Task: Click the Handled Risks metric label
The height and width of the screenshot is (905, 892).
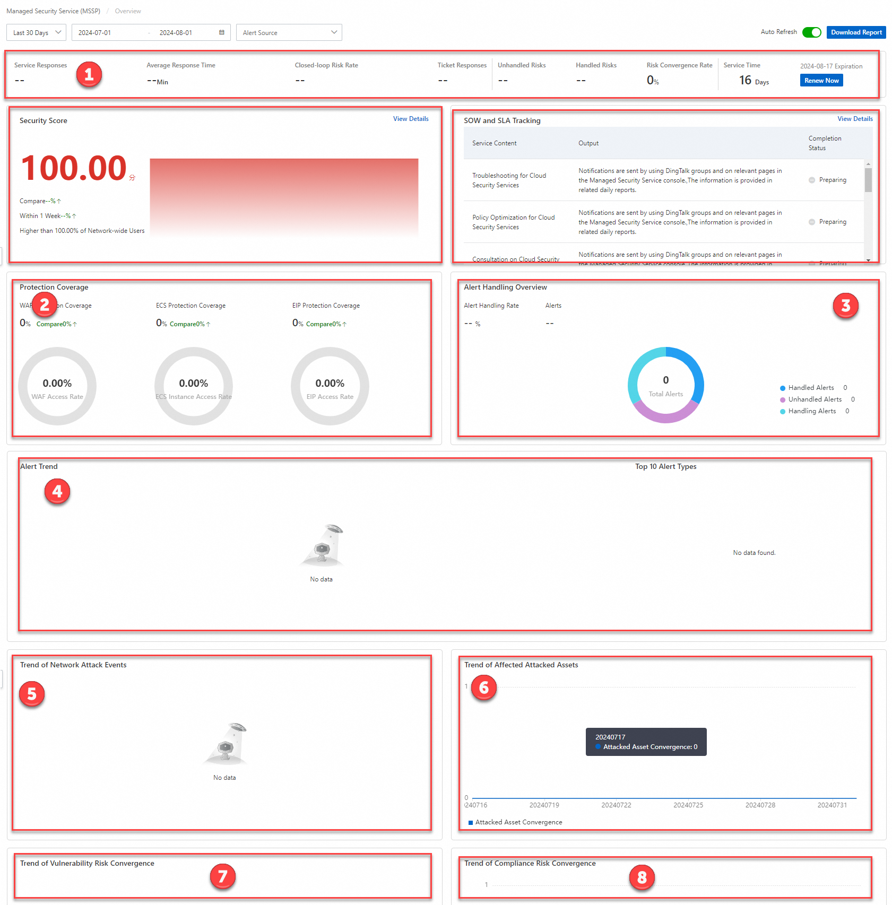Action: [x=596, y=65]
